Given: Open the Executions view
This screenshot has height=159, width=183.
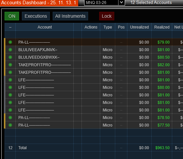Looking at the screenshot, I should click(36, 16).
